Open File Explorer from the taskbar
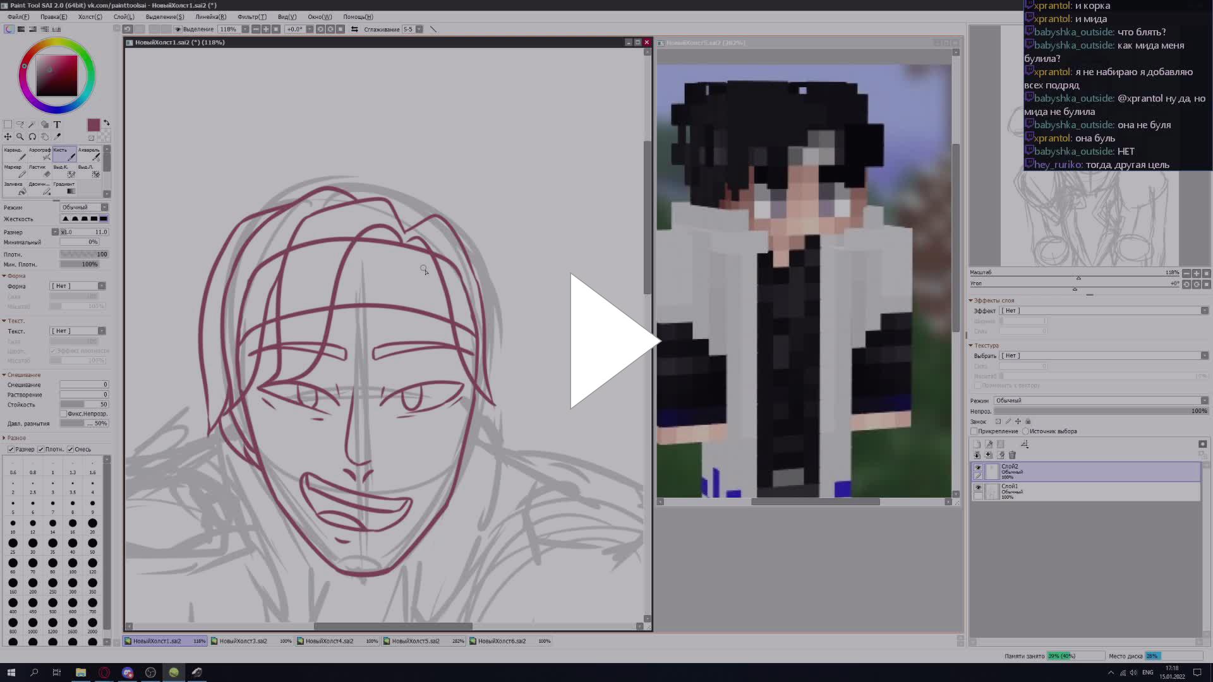The height and width of the screenshot is (682, 1213). tap(81, 673)
